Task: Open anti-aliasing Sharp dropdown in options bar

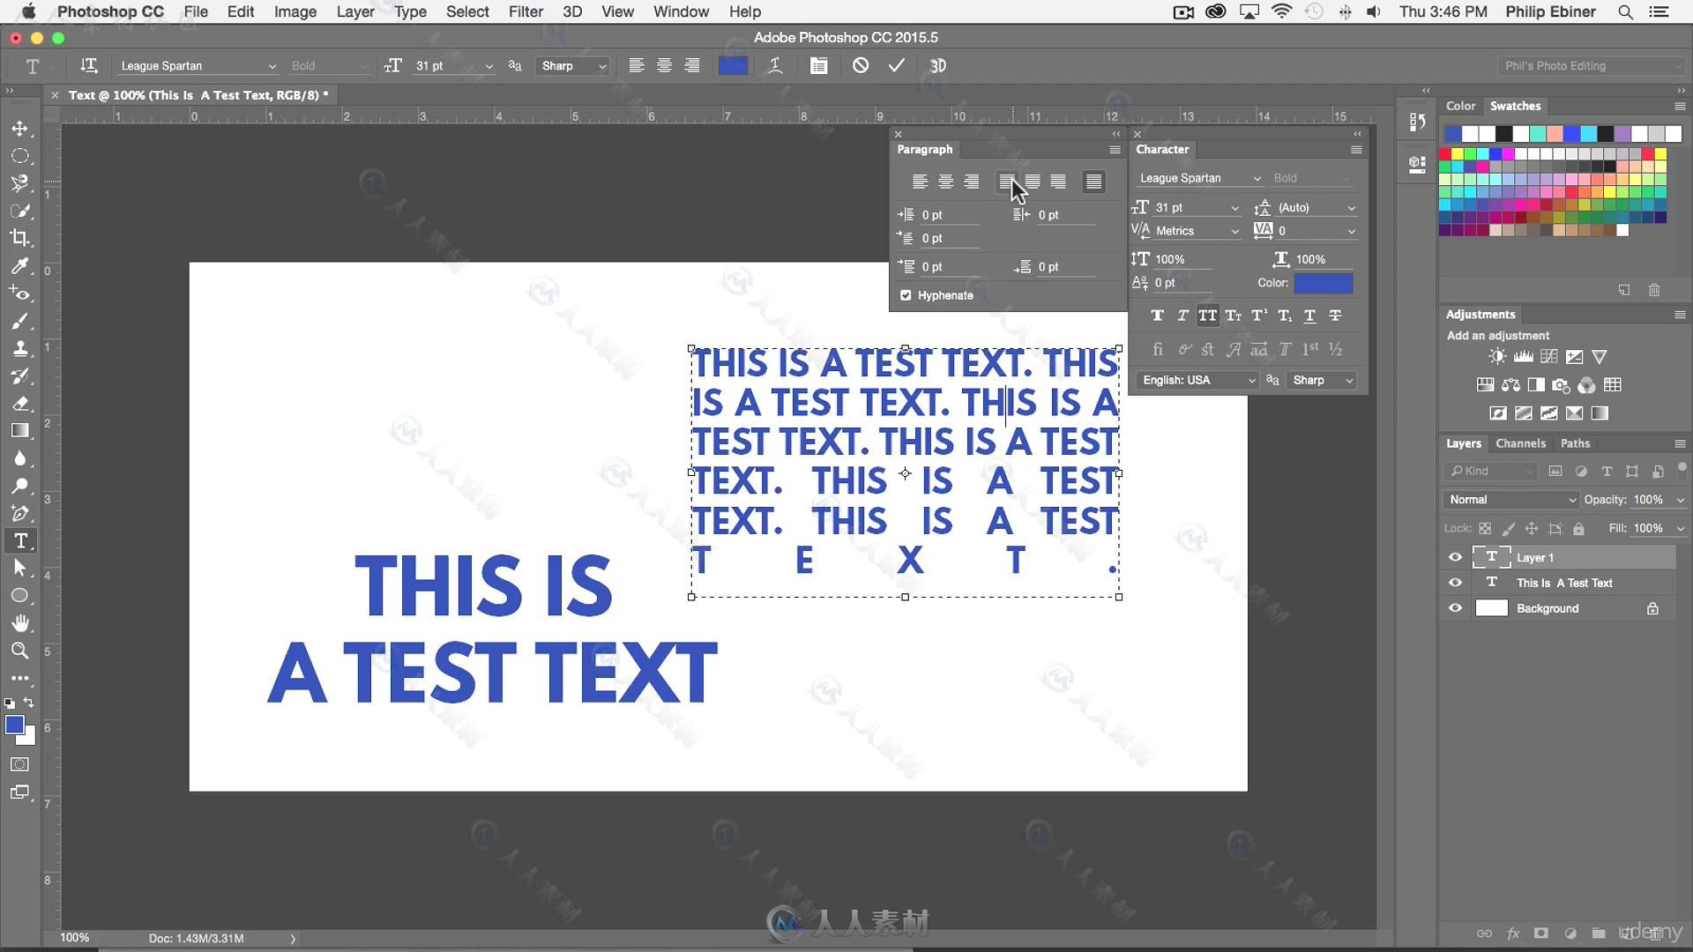Action: click(x=573, y=66)
